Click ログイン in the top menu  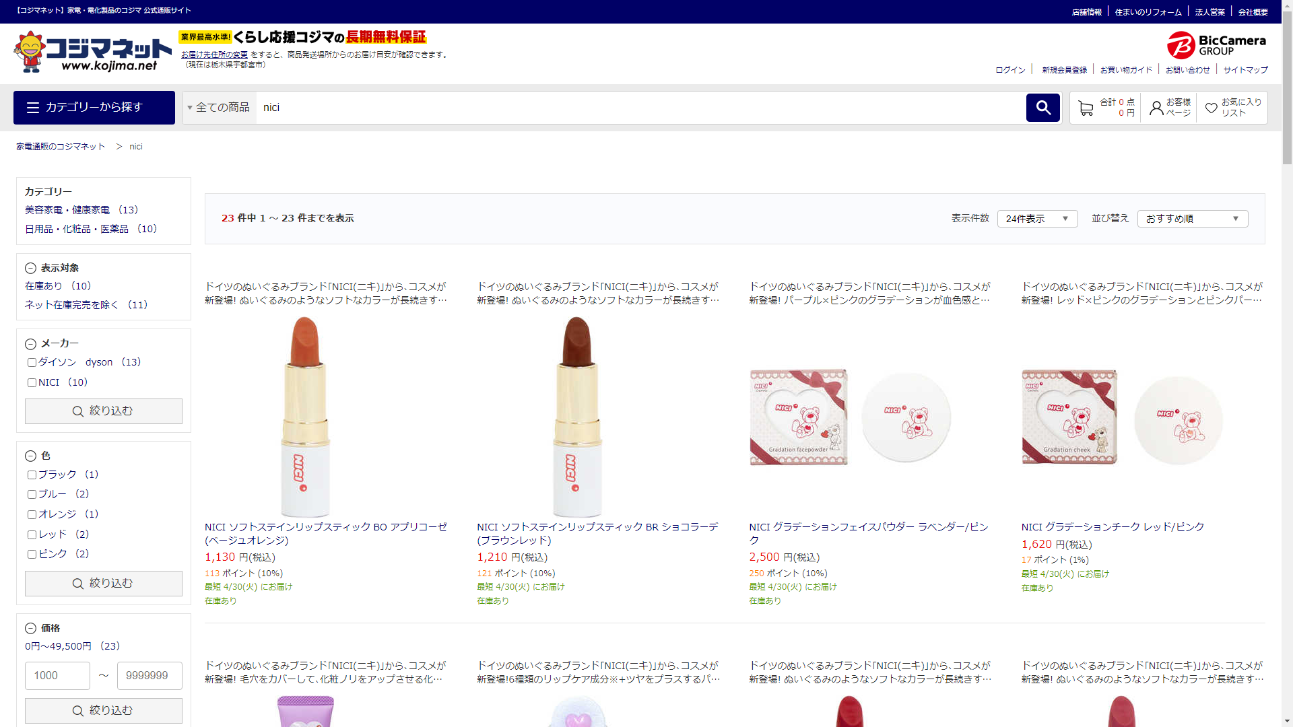point(1010,70)
